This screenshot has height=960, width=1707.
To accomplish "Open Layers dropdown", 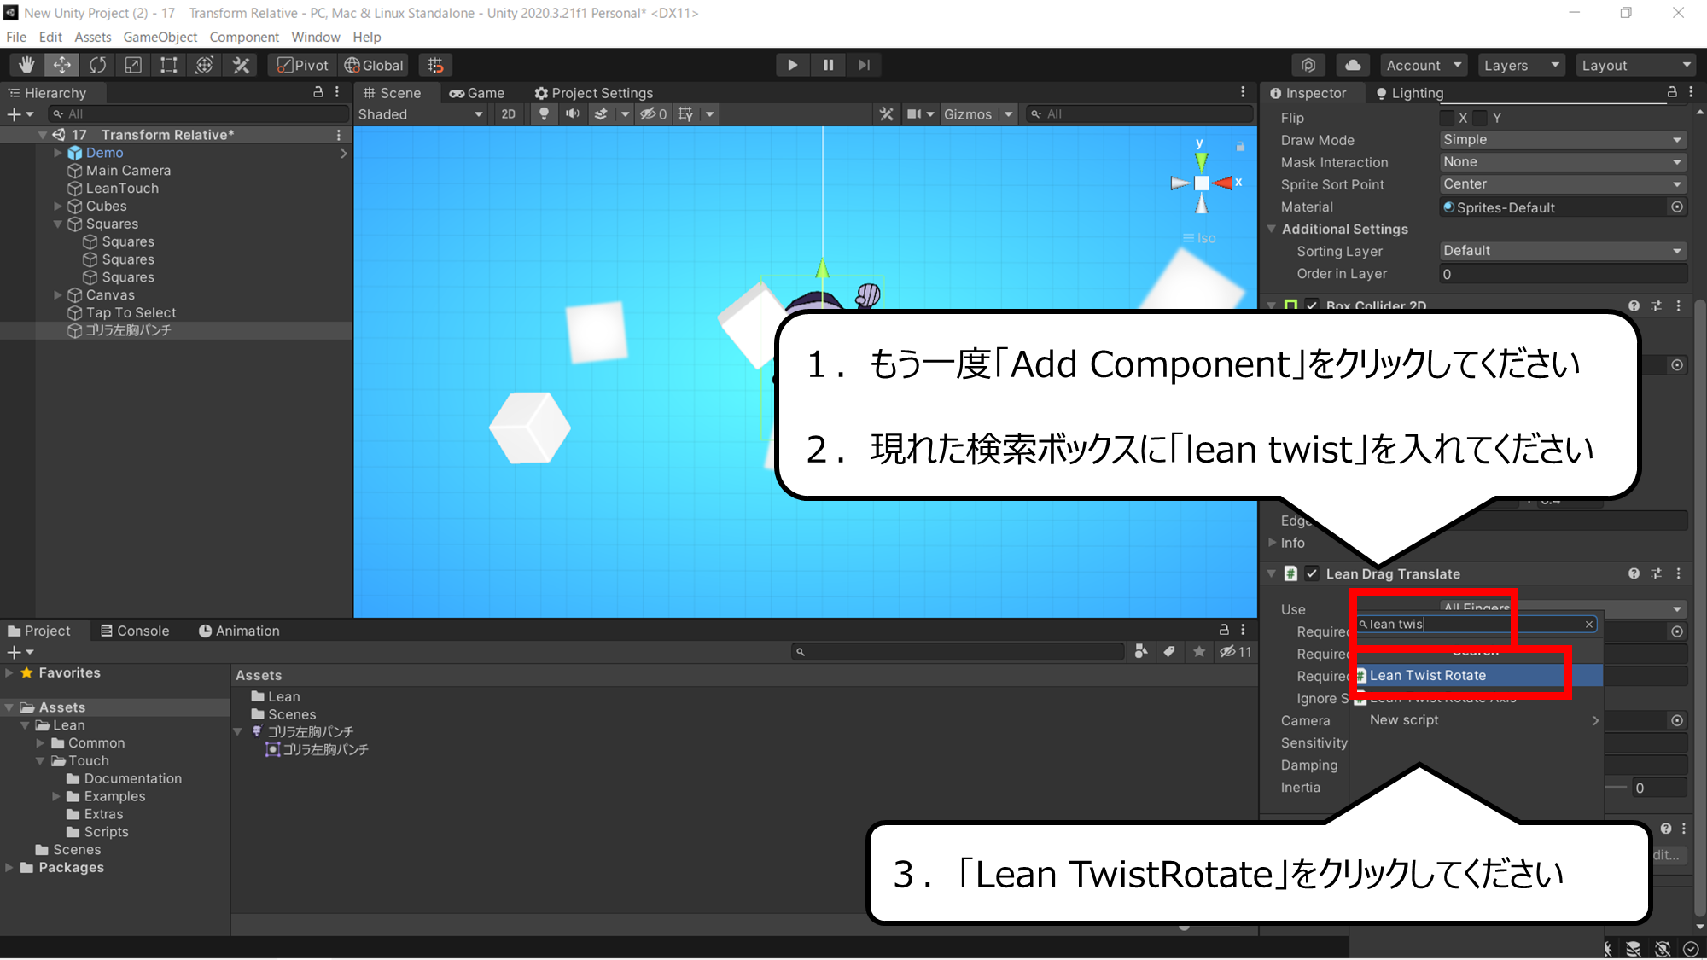I will pyautogui.click(x=1522, y=65).
